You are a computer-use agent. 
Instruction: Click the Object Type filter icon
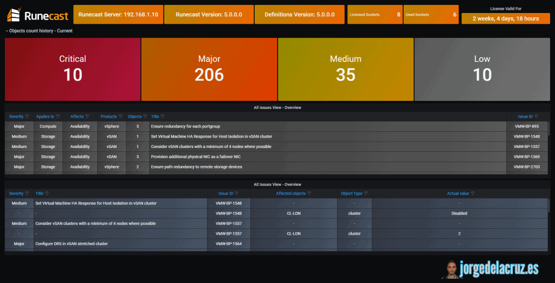366,194
